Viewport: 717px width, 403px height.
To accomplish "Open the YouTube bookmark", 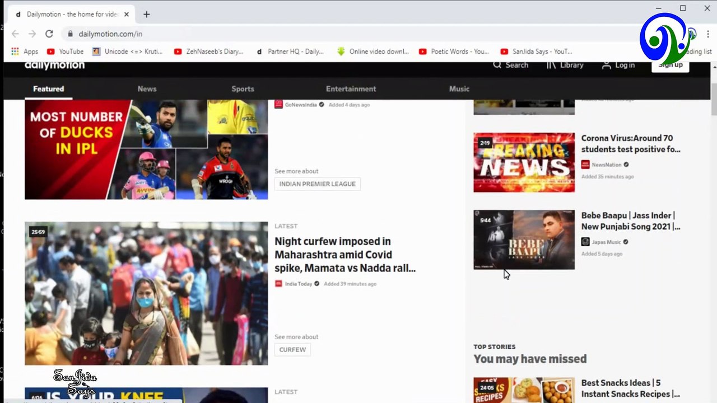I will point(65,51).
